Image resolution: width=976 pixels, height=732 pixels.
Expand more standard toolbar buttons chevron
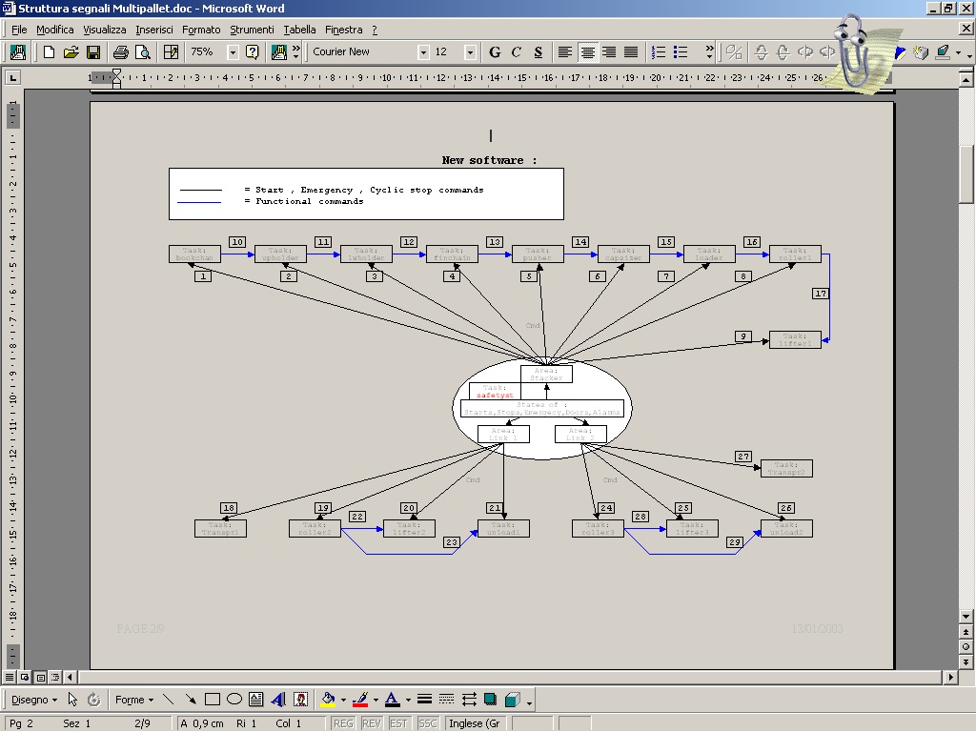coord(296,52)
